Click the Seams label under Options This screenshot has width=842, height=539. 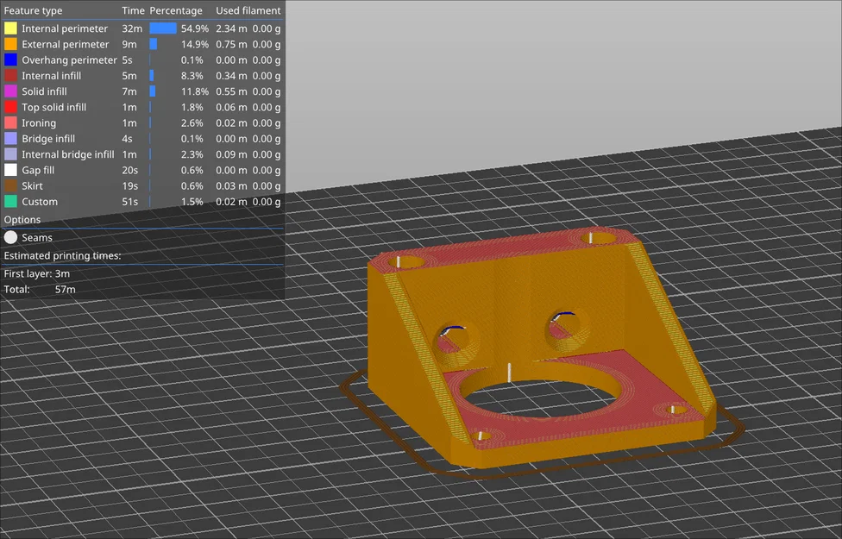coord(37,237)
